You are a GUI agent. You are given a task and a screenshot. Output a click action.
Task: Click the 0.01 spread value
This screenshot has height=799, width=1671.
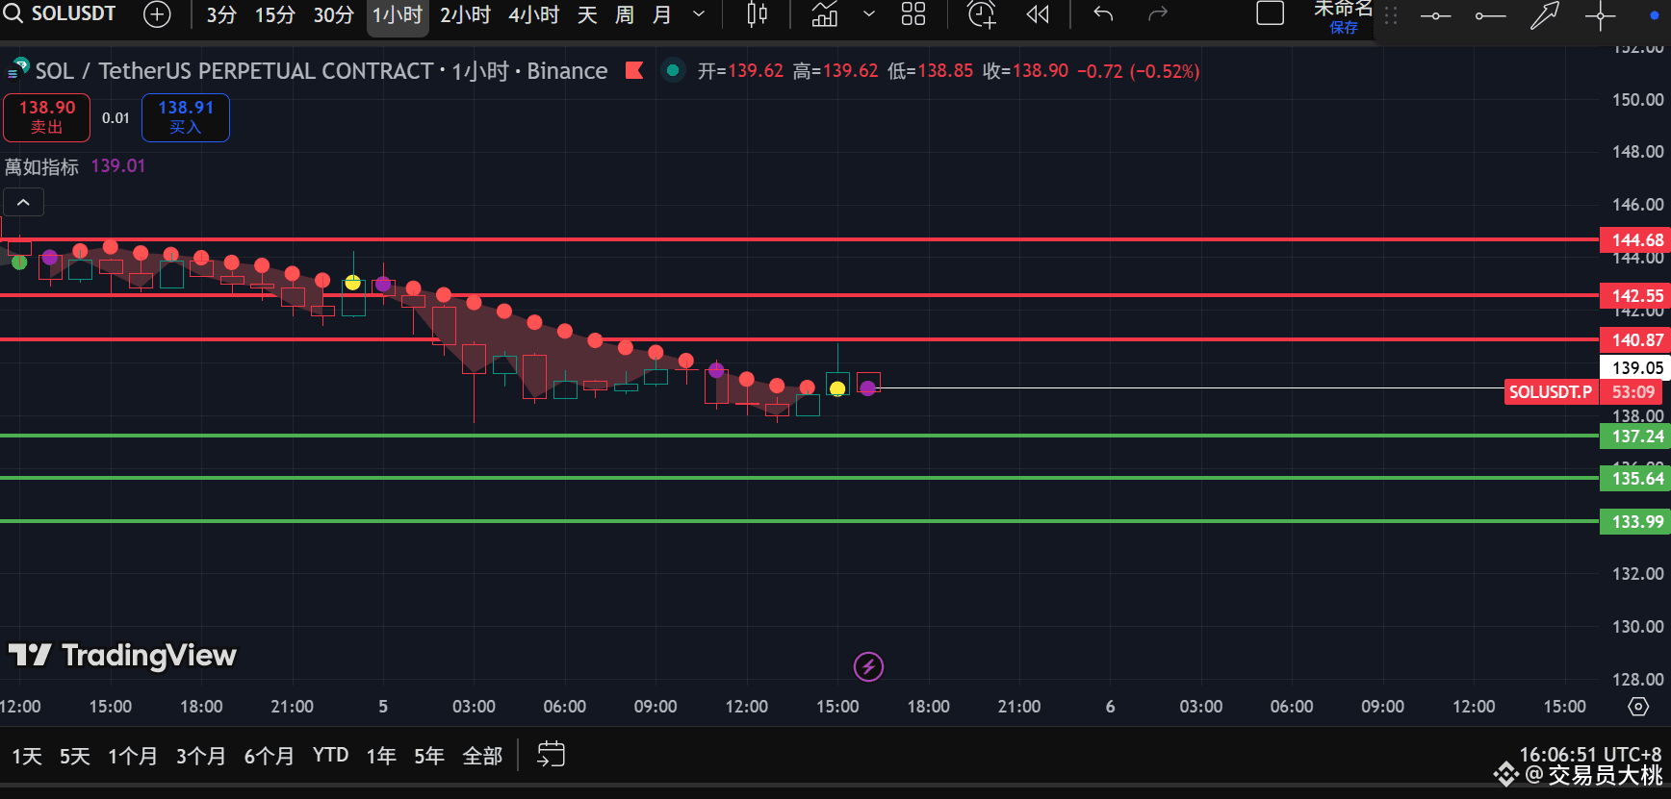(116, 117)
